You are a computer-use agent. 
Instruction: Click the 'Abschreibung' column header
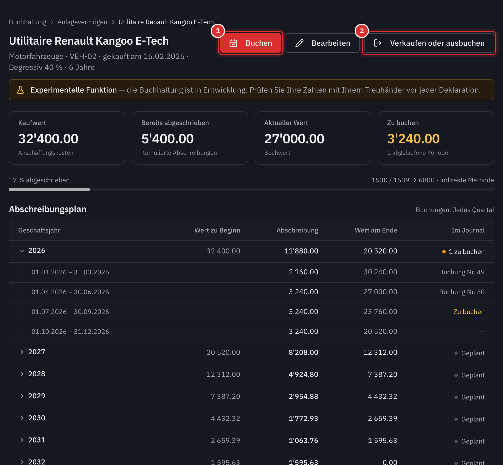[x=297, y=230]
